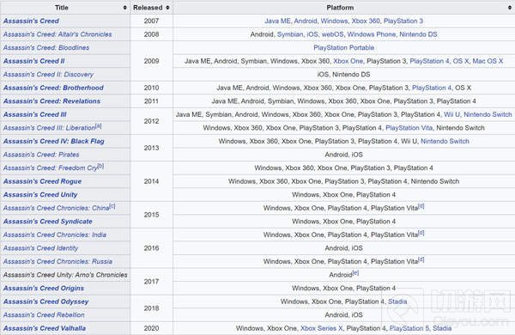Click footnote [d] in Chronicles: India row
The image size is (515, 335).
pos(421,233)
